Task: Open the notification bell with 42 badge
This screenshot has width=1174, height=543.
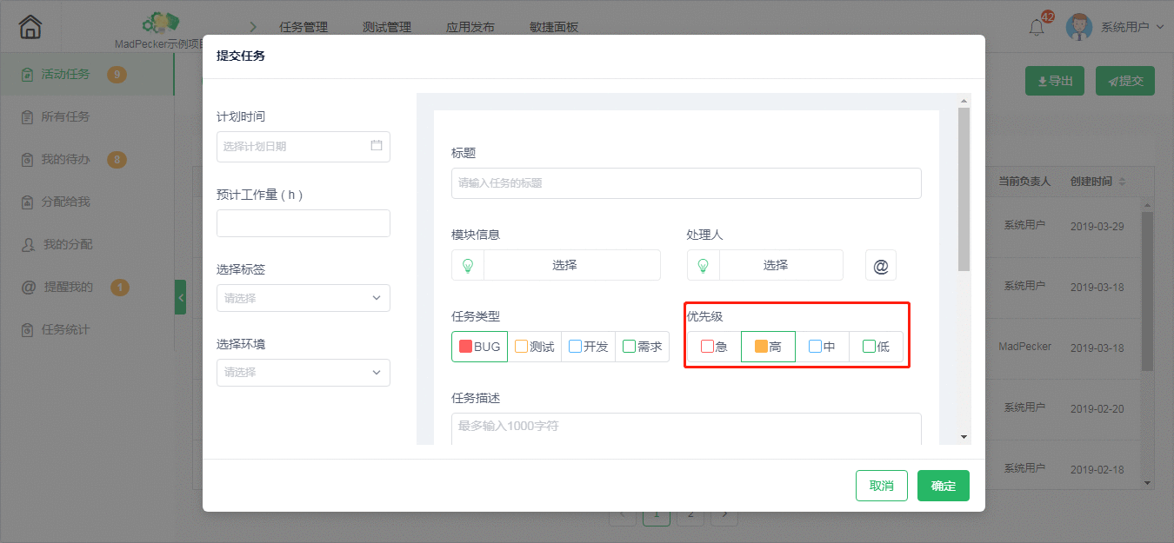Action: [x=1036, y=27]
